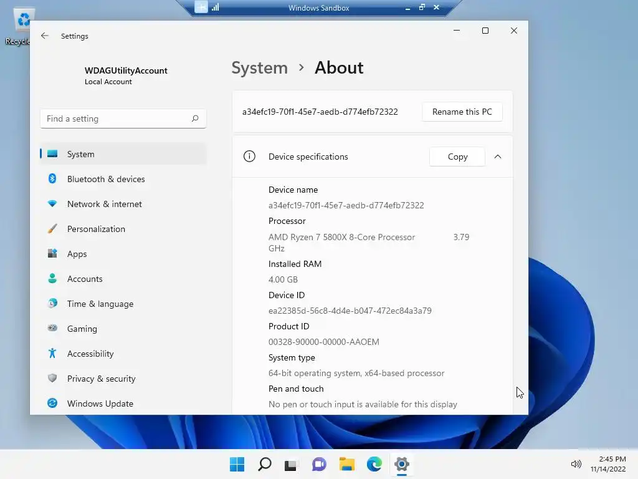
Task: Open Personalization settings
Action: 123,229
